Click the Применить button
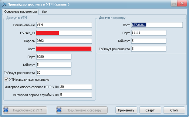 pyautogui.click(x=126, y=110)
